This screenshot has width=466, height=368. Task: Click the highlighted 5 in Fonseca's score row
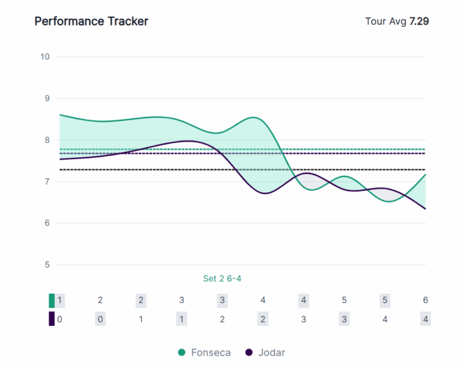(384, 300)
